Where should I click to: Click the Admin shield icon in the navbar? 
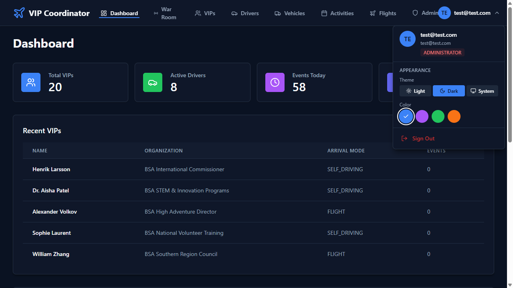[x=415, y=13]
